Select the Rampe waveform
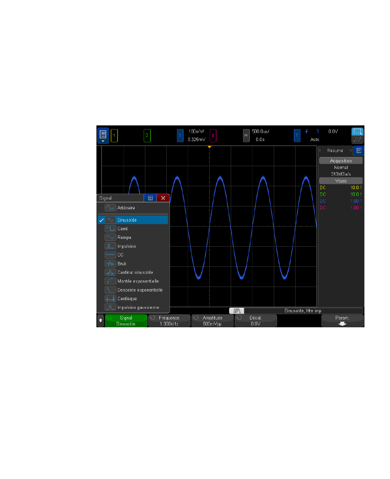Viewport: 390px width, 479px height. [x=133, y=237]
